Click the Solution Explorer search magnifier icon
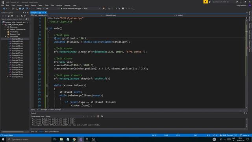Image resolution: width=252 pixels, height=142 pixels. [x=26, y=19]
